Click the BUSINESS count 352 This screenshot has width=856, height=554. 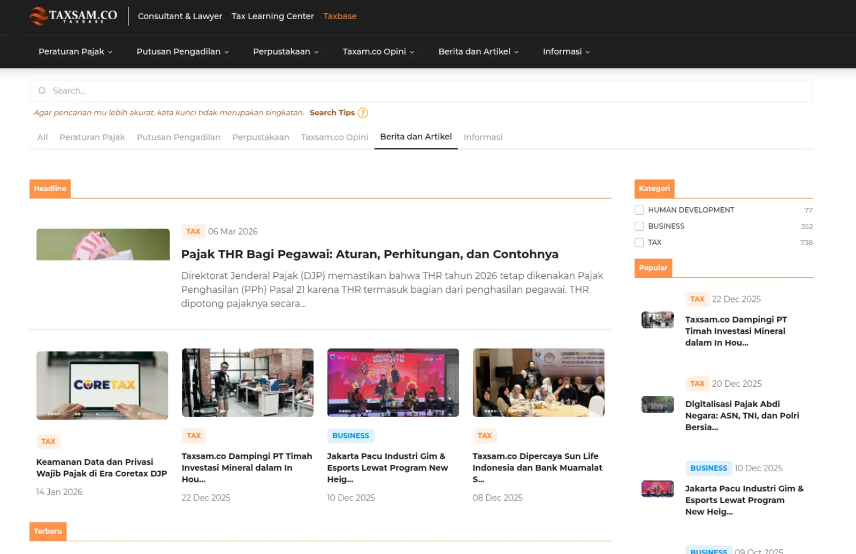[807, 227]
